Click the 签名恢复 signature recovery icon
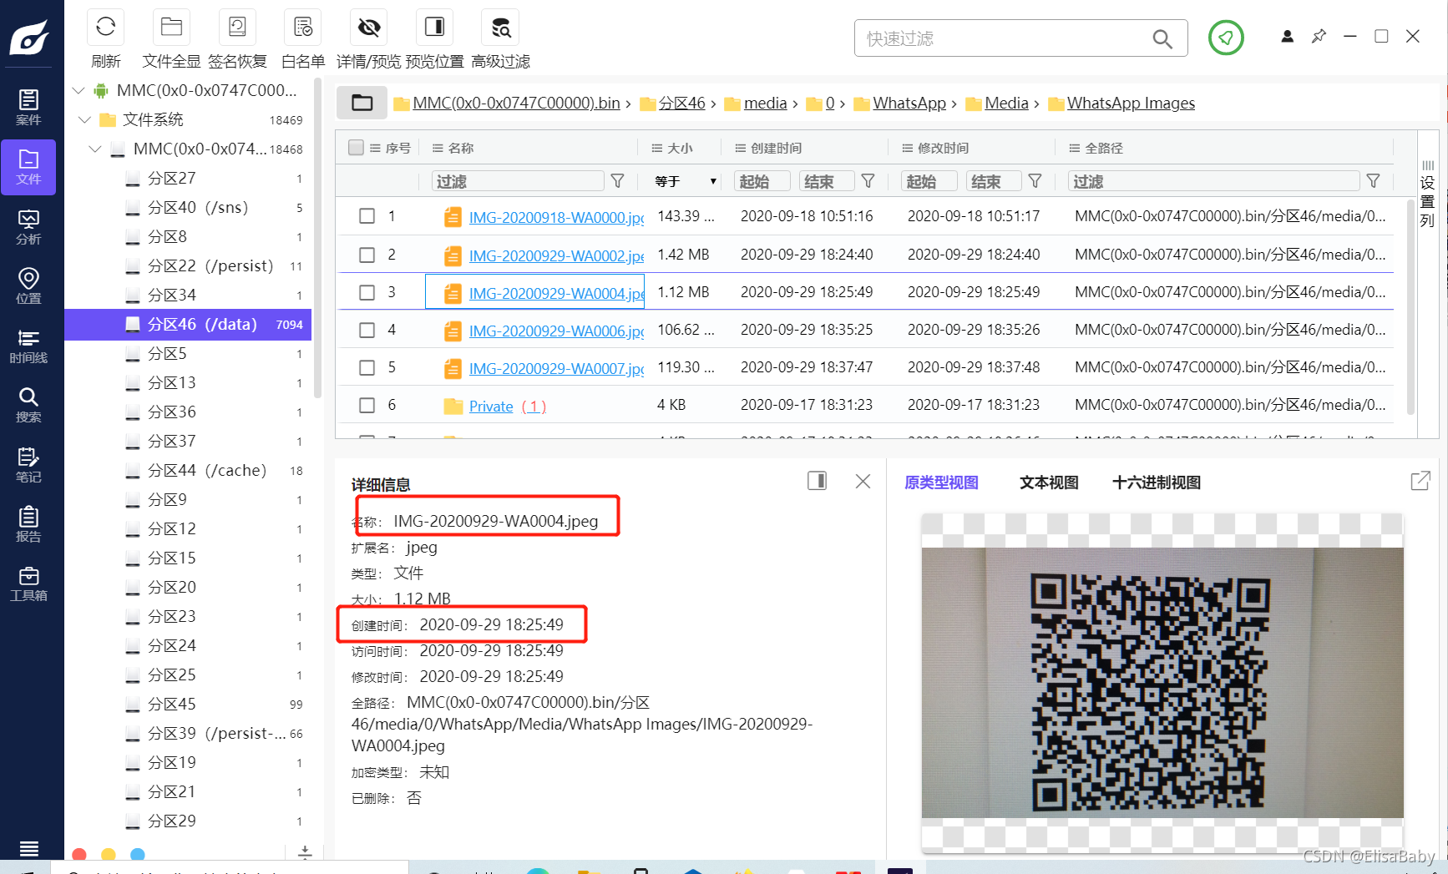This screenshot has width=1448, height=874. click(x=237, y=28)
